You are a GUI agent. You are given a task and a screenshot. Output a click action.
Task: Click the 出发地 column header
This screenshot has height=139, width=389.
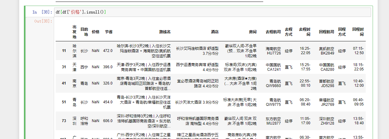75,32
